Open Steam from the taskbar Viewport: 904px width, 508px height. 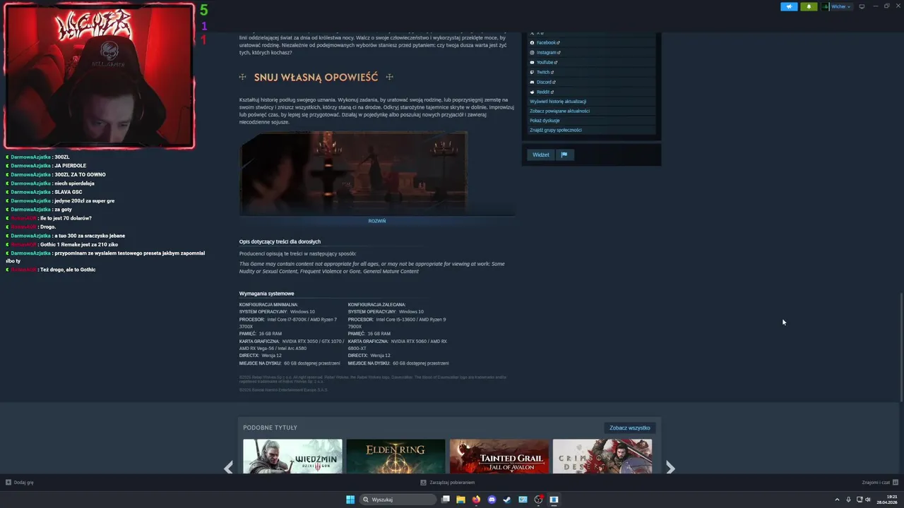507,500
